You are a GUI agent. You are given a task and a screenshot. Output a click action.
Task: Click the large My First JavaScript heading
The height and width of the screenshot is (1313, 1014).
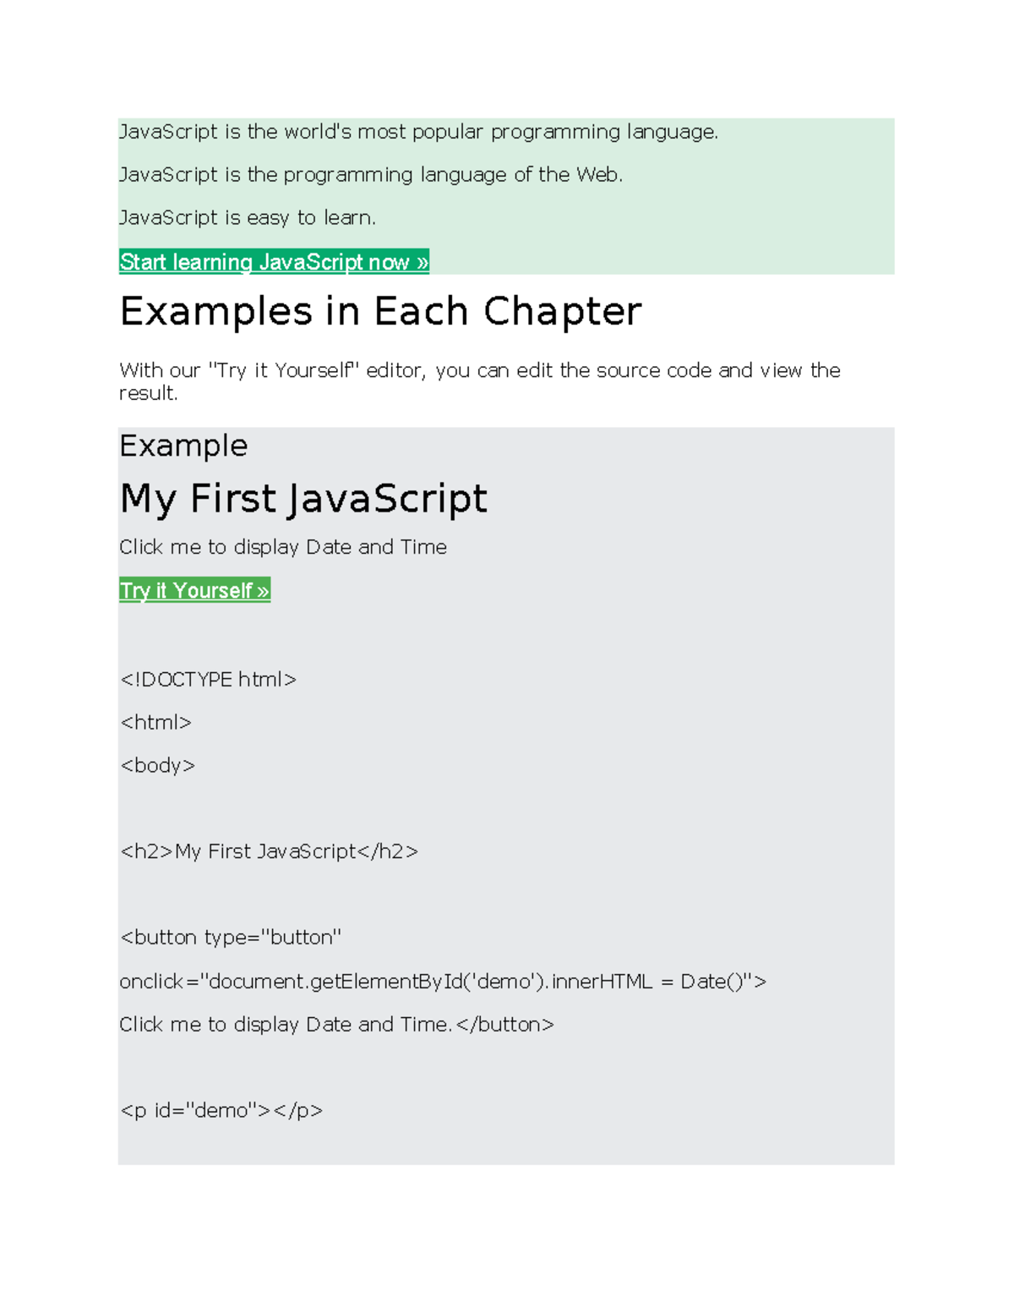[303, 498]
